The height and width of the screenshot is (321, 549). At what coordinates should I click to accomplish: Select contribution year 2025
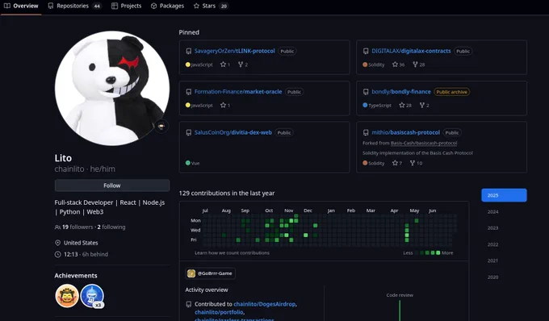point(504,195)
